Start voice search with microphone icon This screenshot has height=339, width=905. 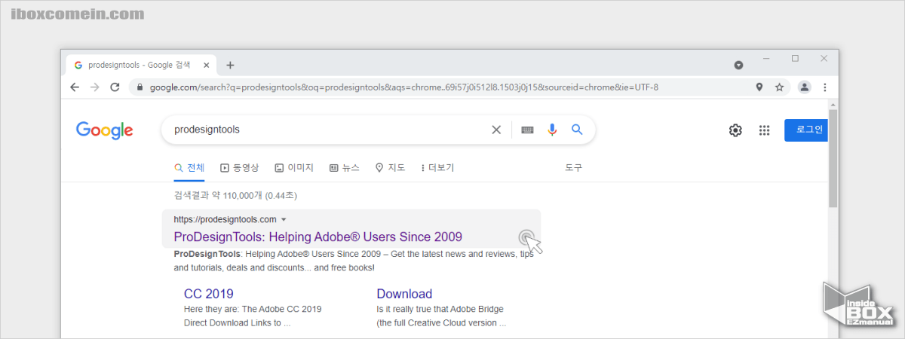click(552, 130)
